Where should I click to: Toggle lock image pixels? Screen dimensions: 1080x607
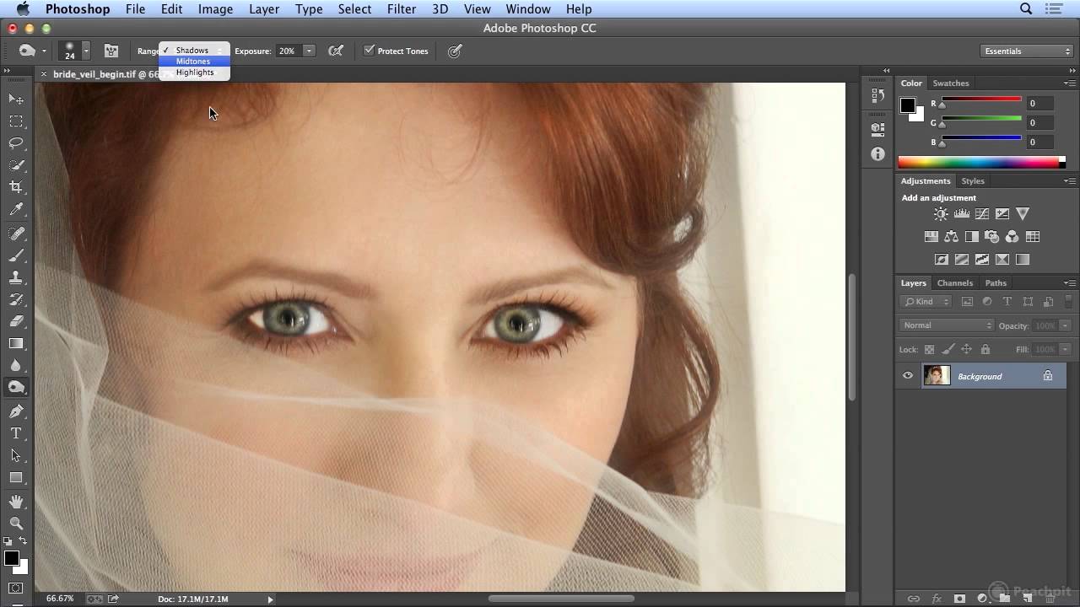[x=948, y=349]
